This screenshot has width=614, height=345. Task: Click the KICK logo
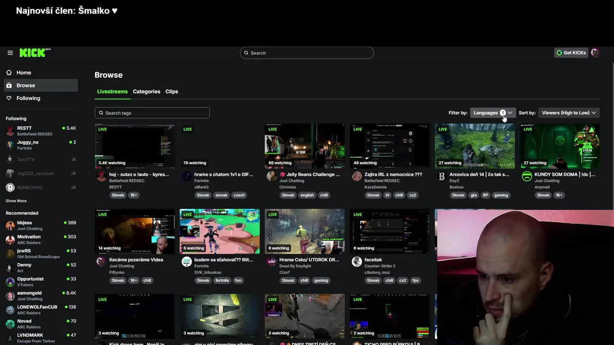pyautogui.click(x=35, y=53)
